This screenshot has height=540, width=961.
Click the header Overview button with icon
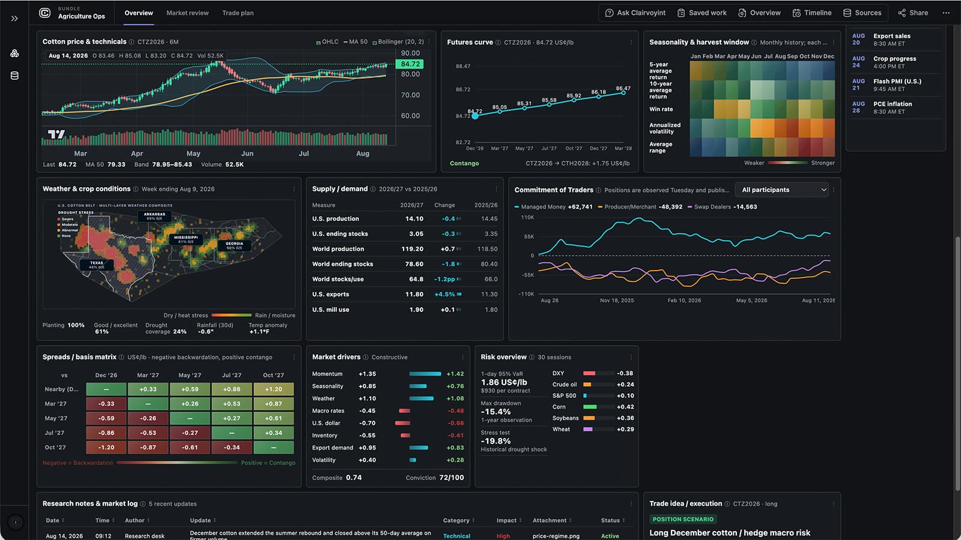click(759, 13)
